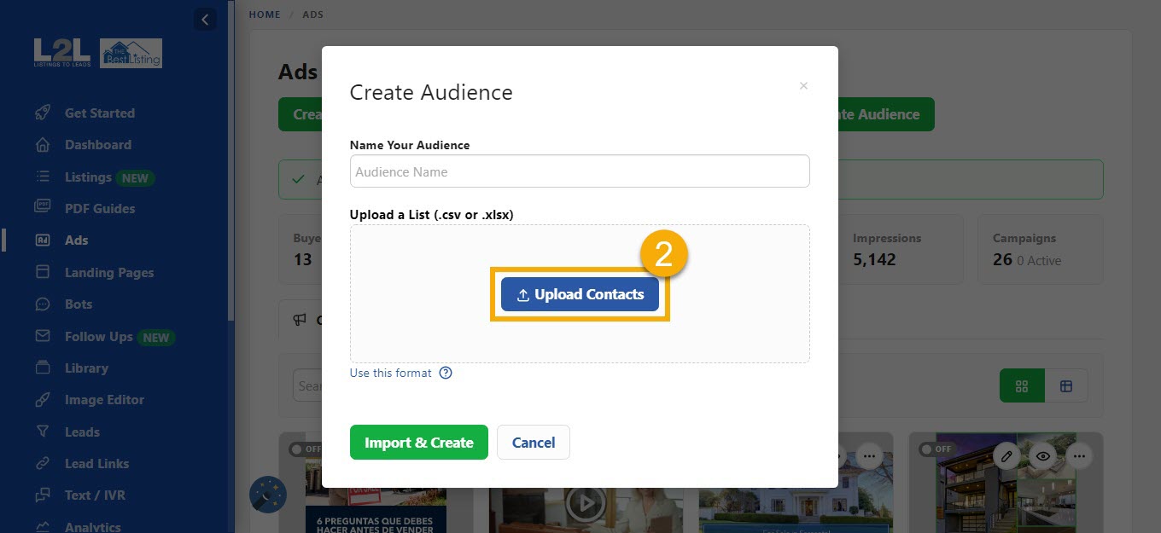The height and width of the screenshot is (533, 1161).
Task: Go to HOME via the breadcrumb
Action: pyautogui.click(x=265, y=14)
